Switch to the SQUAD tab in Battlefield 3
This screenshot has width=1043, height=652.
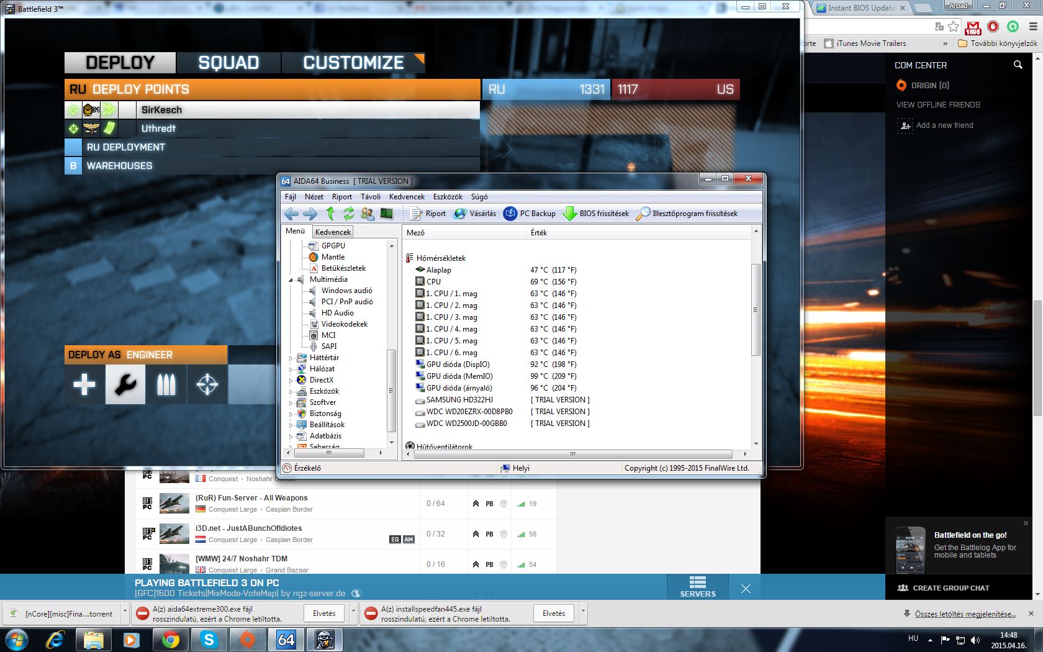pos(228,63)
